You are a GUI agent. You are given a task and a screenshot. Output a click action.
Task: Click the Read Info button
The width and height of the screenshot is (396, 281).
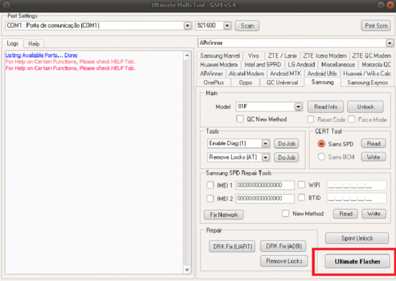point(325,107)
